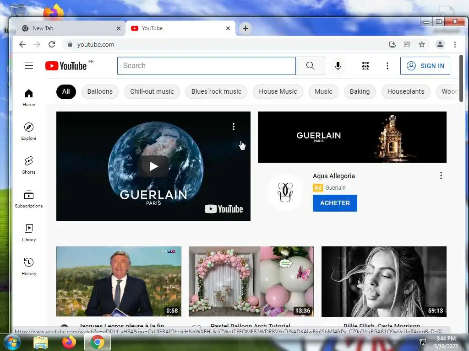Reload the youtube.com page

(x=52, y=44)
